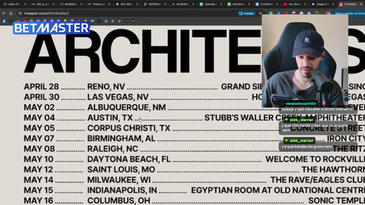Viewport: 365px width, 205px height.
Task: Click the RENO, NV city text
Action: [x=106, y=87]
